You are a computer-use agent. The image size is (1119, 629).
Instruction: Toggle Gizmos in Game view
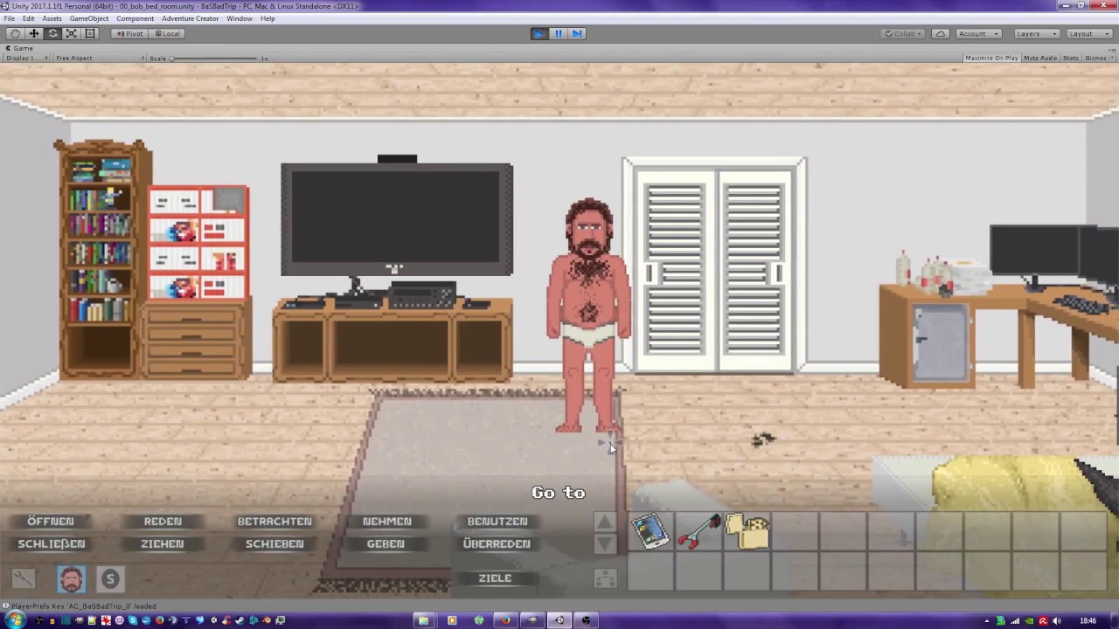1094,58
